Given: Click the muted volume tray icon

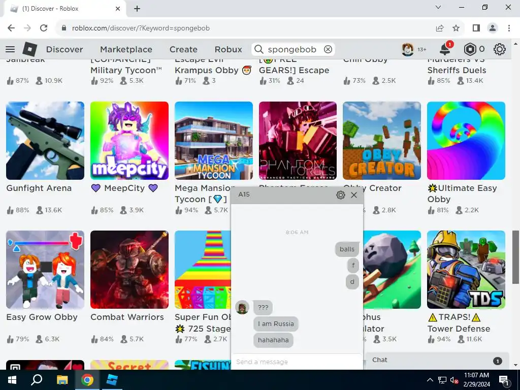Looking at the screenshot, I should pyautogui.click(x=454, y=380).
